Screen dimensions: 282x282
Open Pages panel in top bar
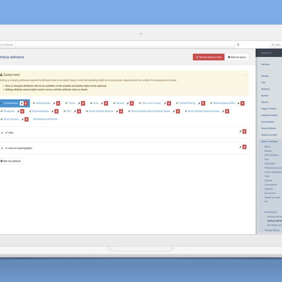[276, 45]
